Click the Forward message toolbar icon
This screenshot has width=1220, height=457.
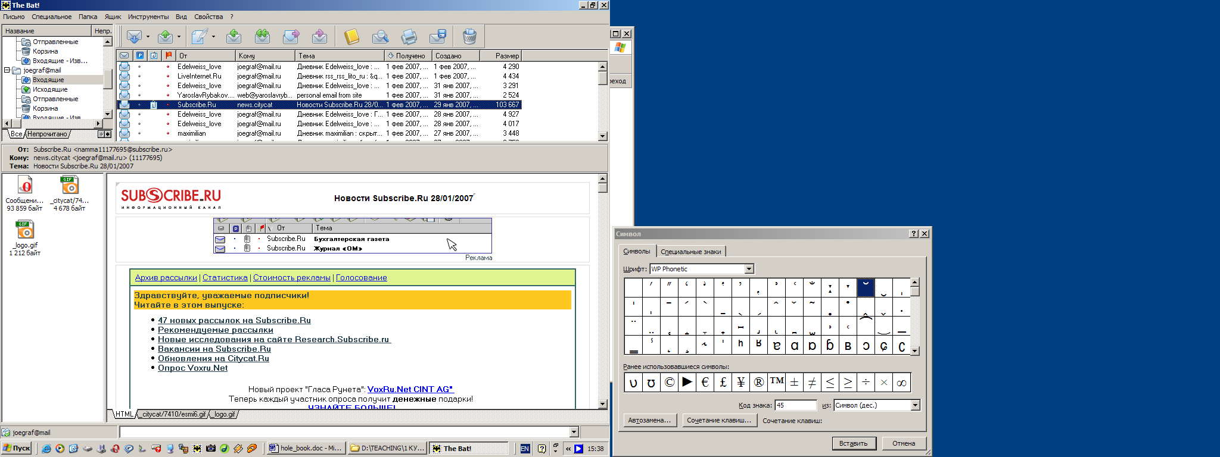click(x=291, y=37)
